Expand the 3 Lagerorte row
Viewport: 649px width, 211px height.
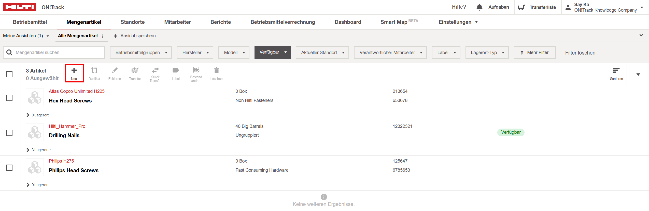click(x=28, y=150)
